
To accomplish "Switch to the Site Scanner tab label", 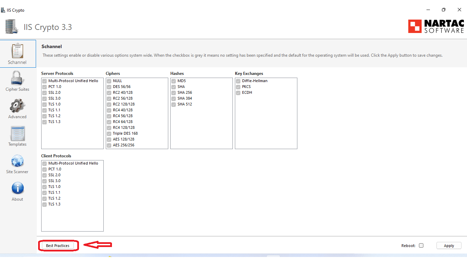I will [17, 172].
